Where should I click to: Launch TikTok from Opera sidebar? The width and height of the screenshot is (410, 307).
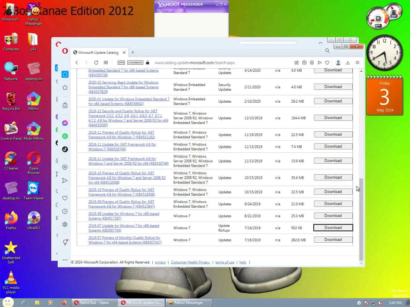point(65,149)
